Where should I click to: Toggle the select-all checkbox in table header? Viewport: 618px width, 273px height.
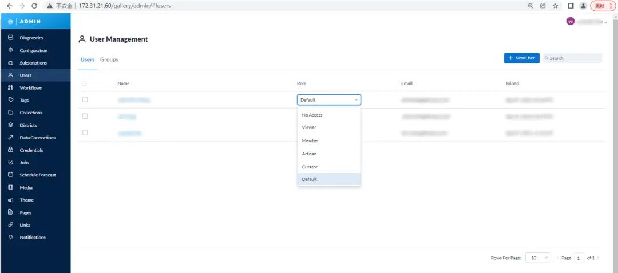[x=84, y=83]
